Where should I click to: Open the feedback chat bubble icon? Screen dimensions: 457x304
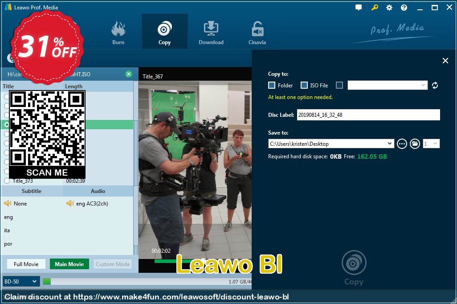pyautogui.click(x=359, y=8)
